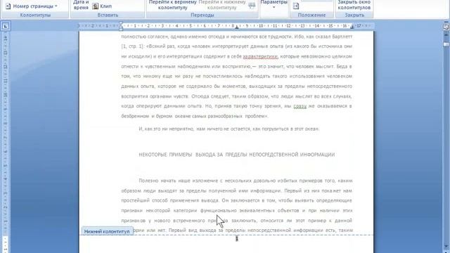450x253 pixels.
Task: Click the vertical scrollbar thumb
Action: coord(446,44)
